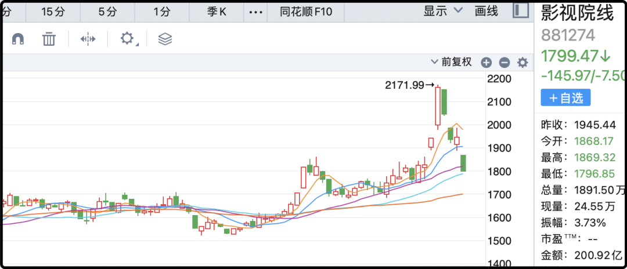Open the 前复权 adjustment dropdown
This screenshot has height=269, width=627.
tap(452, 62)
